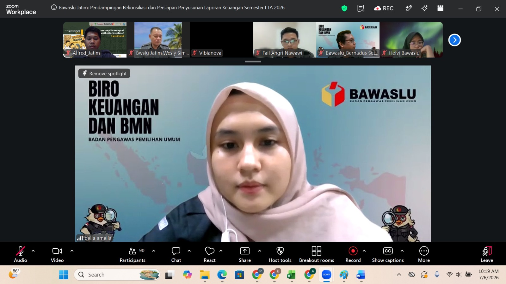The width and height of the screenshot is (506, 284).
Task: Click the green encryption shield icon
Action: [344, 9]
